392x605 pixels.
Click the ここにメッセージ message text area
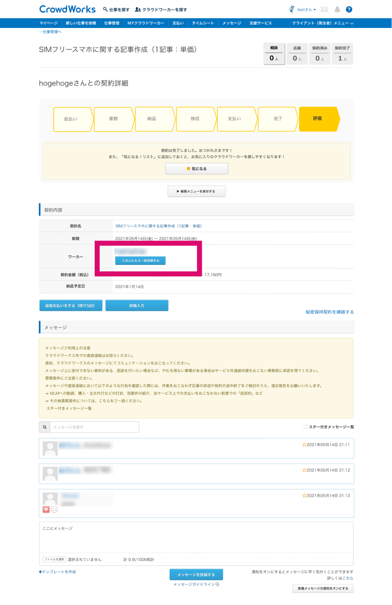pyautogui.click(x=196, y=537)
